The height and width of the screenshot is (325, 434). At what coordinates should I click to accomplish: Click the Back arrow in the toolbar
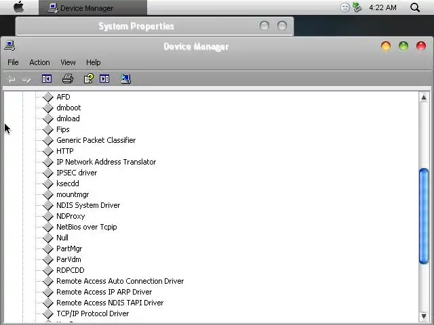click(x=12, y=79)
